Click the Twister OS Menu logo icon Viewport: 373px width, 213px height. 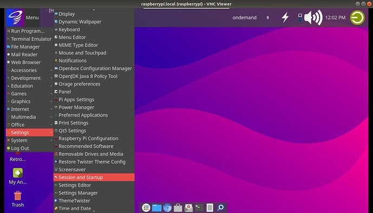[x=16, y=17]
